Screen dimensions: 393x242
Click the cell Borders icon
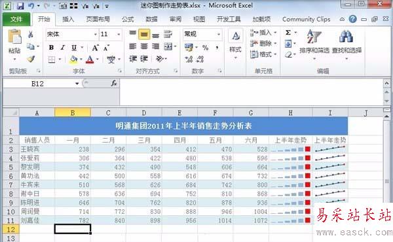click(52, 60)
